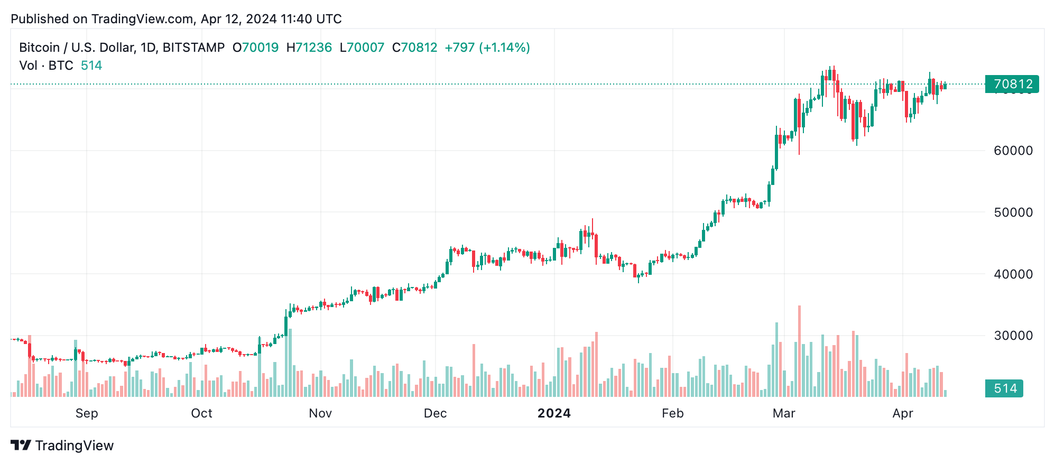Viewport: 1055px width, 464px height.
Task: Click the low price value L70007
Action: pyautogui.click(x=362, y=48)
